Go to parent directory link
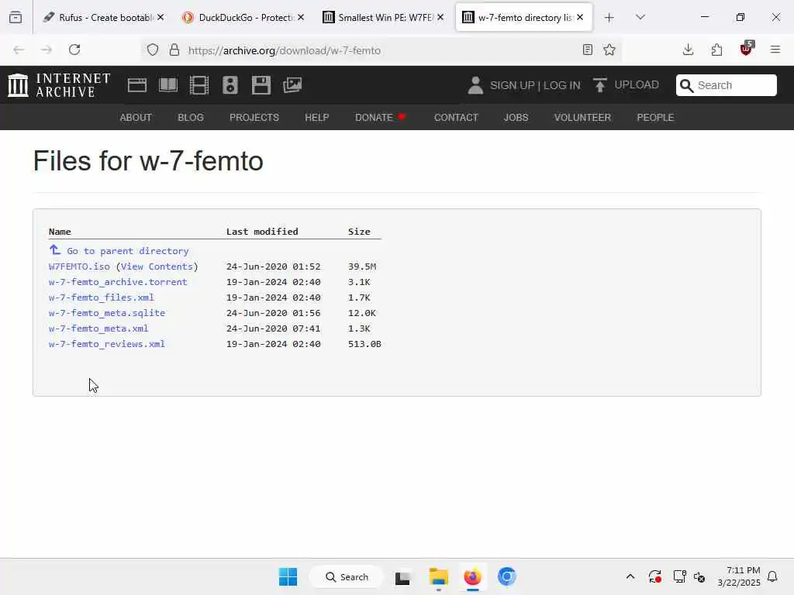 point(128,251)
